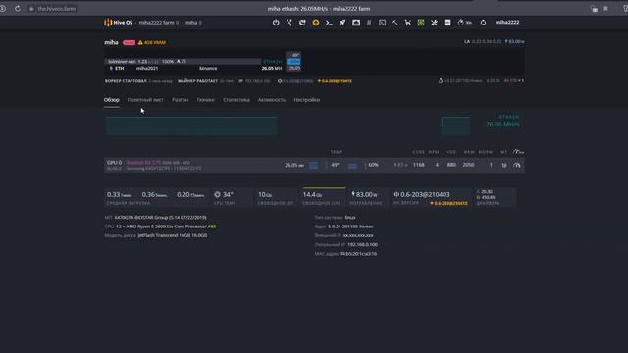The height and width of the screenshot is (353, 628).
Task: Click the cloud image toolbar icon
Action: (355, 23)
